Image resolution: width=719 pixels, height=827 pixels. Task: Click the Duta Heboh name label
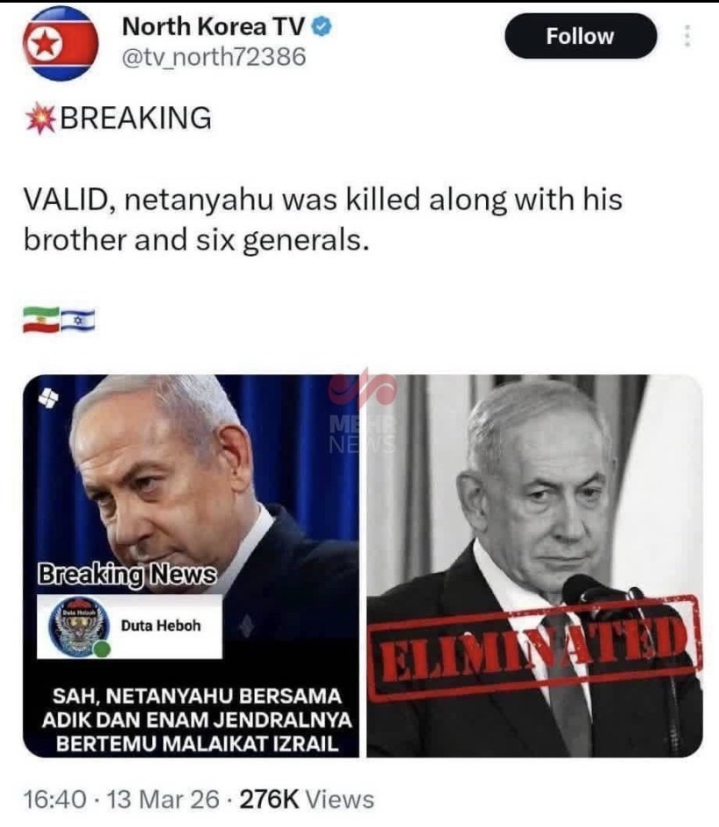click(x=161, y=626)
